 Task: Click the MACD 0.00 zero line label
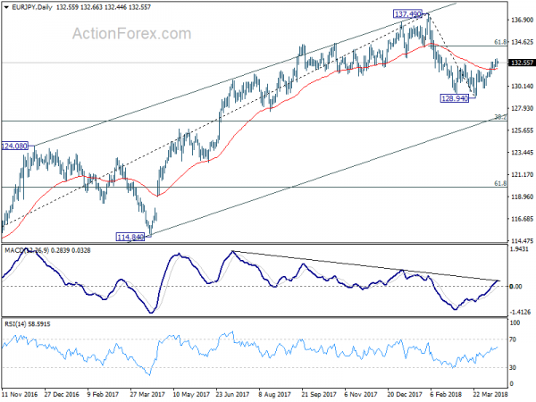tap(515, 286)
